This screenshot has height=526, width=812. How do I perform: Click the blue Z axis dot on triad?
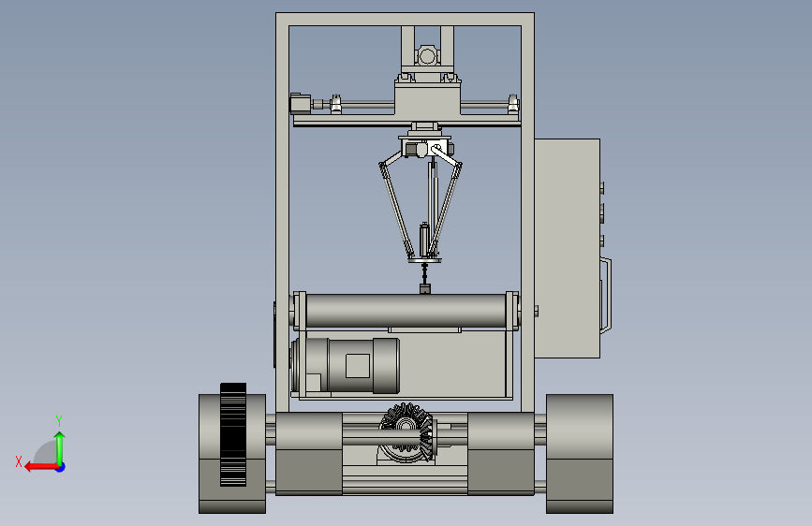(61, 467)
